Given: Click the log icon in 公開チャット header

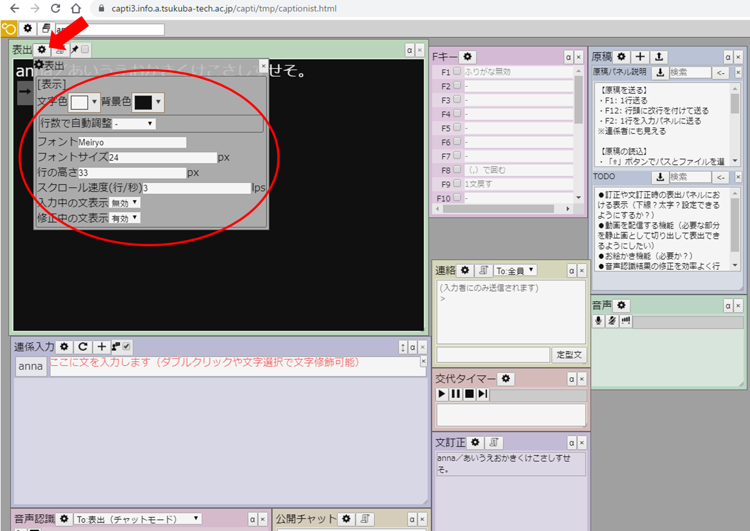Looking at the screenshot, I should click(365, 519).
